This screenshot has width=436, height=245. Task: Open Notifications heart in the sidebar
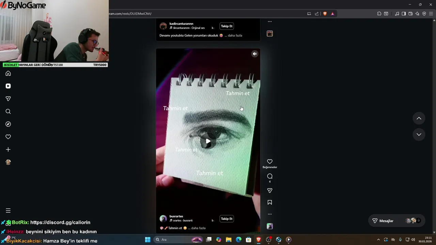click(x=8, y=137)
